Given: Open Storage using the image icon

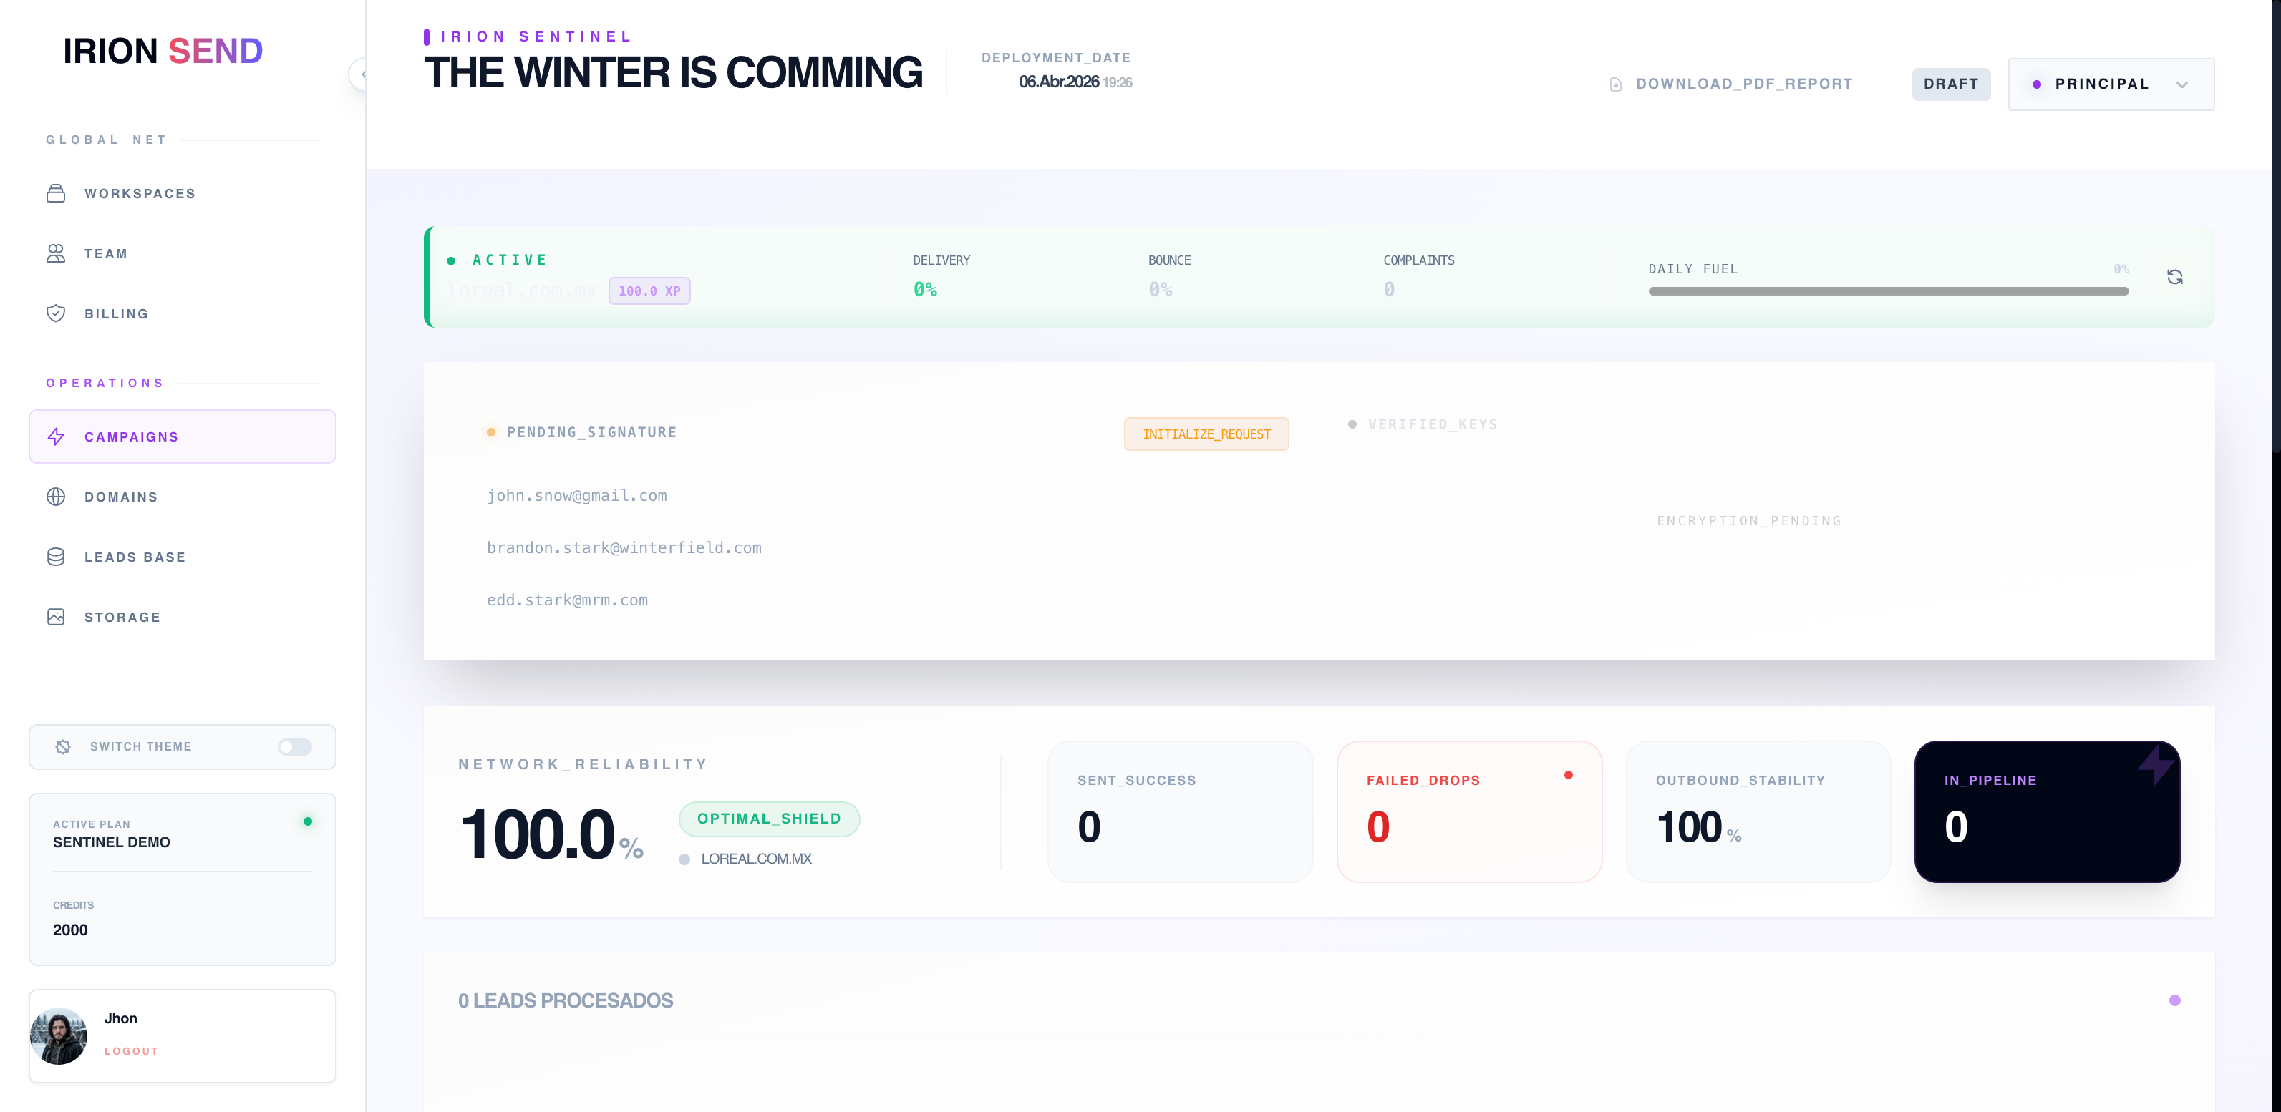Looking at the screenshot, I should click(x=56, y=616).
